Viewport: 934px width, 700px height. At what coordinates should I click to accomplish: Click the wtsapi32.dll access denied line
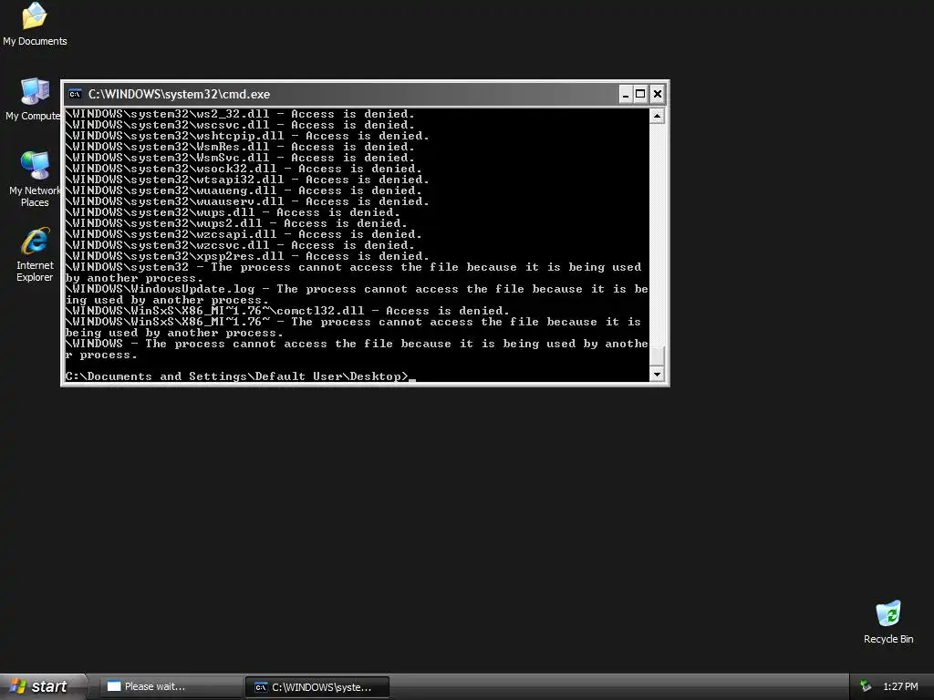[247, 180]
